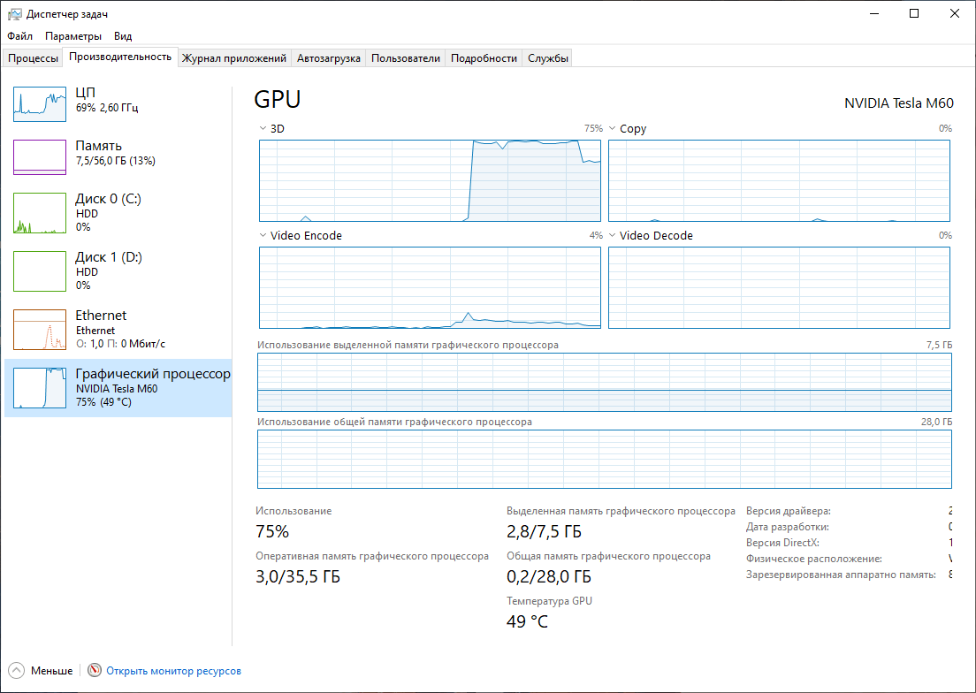Open the Параметры menu

click(x=73, y=36)
